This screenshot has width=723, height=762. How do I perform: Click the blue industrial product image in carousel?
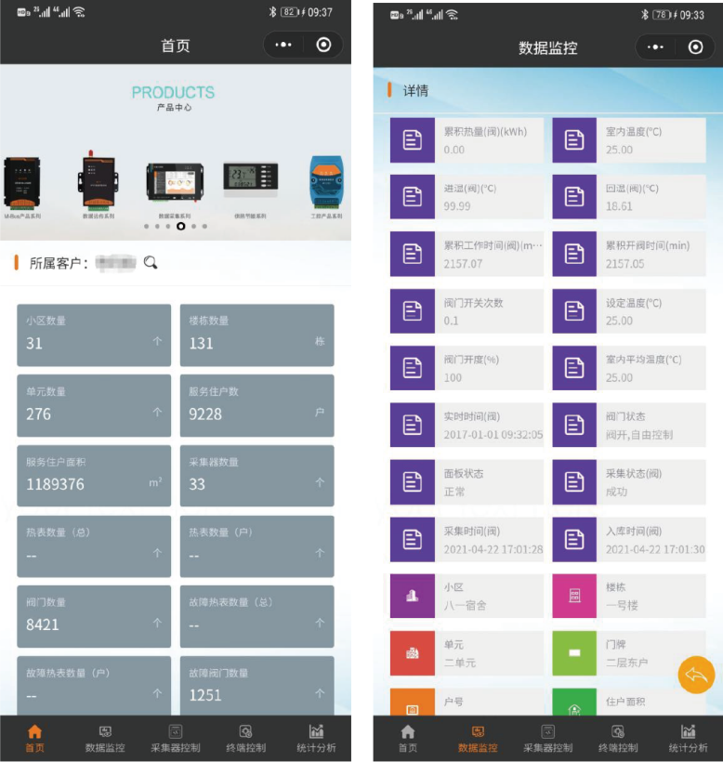click(x=326, y=181)
